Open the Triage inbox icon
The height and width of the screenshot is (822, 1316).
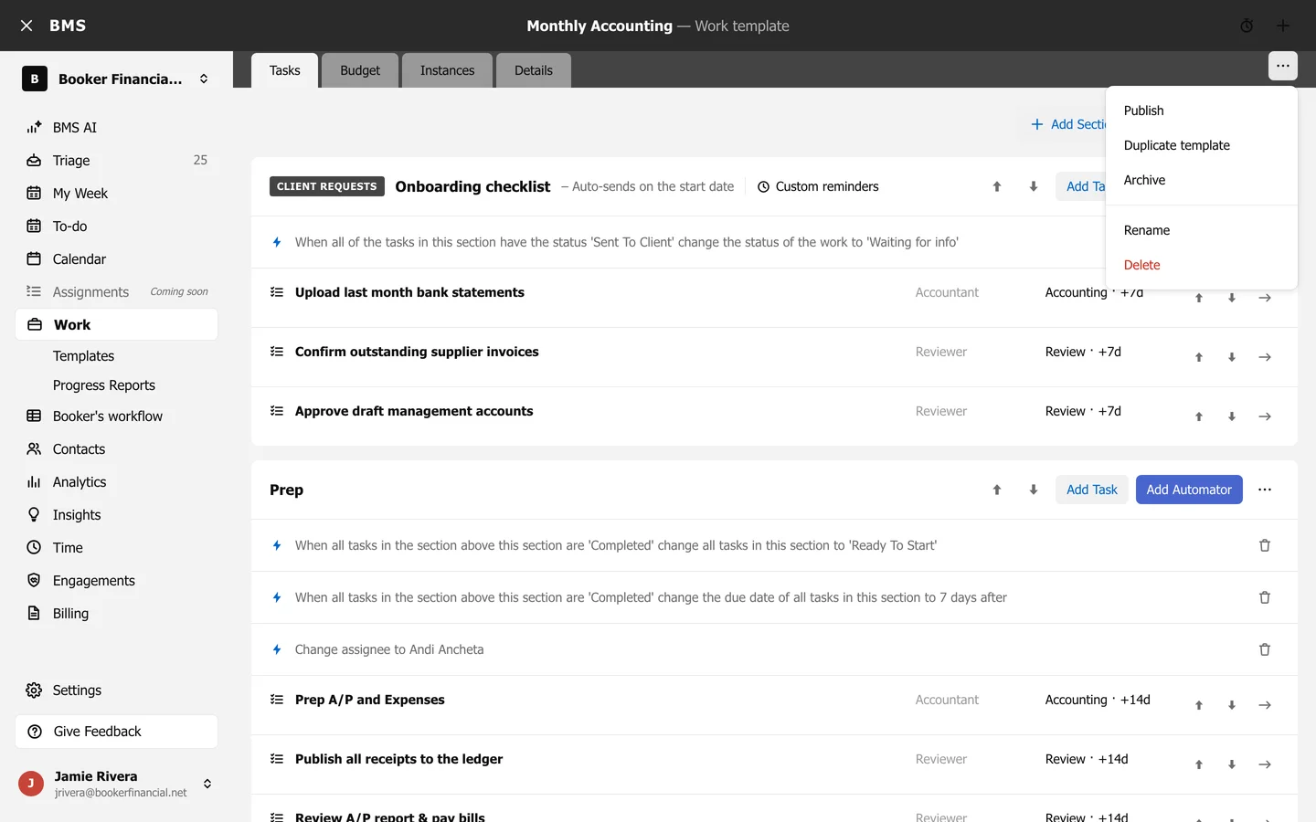(34, 160)
